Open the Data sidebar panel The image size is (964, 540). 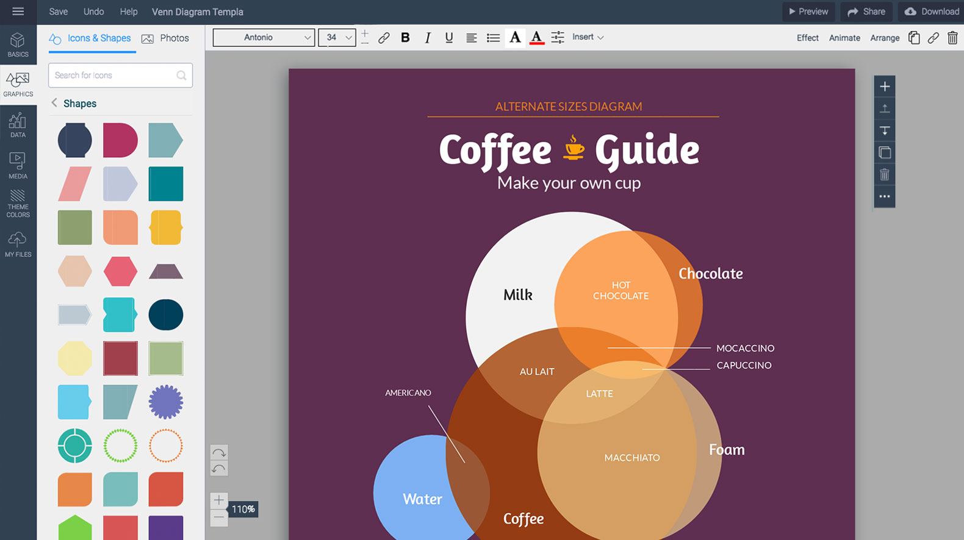click(x=18, y=125)
